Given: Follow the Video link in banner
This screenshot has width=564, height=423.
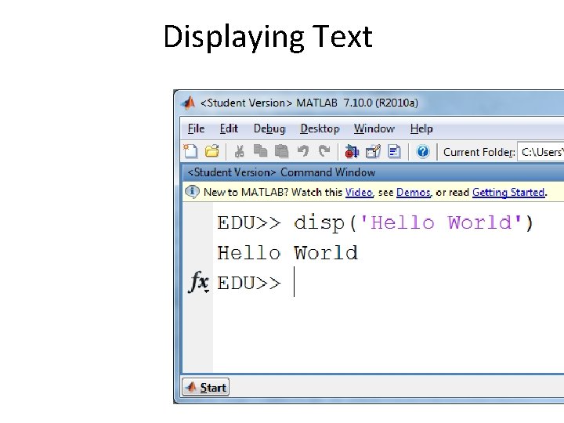Looking at the screenshot, I should point(359,192).
